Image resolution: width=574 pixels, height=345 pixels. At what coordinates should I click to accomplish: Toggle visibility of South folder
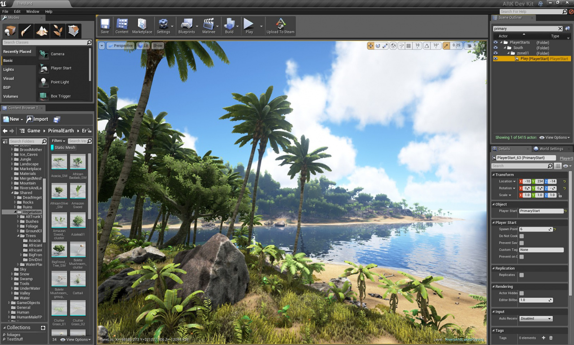pyautogui.click(x=496, y=48)
